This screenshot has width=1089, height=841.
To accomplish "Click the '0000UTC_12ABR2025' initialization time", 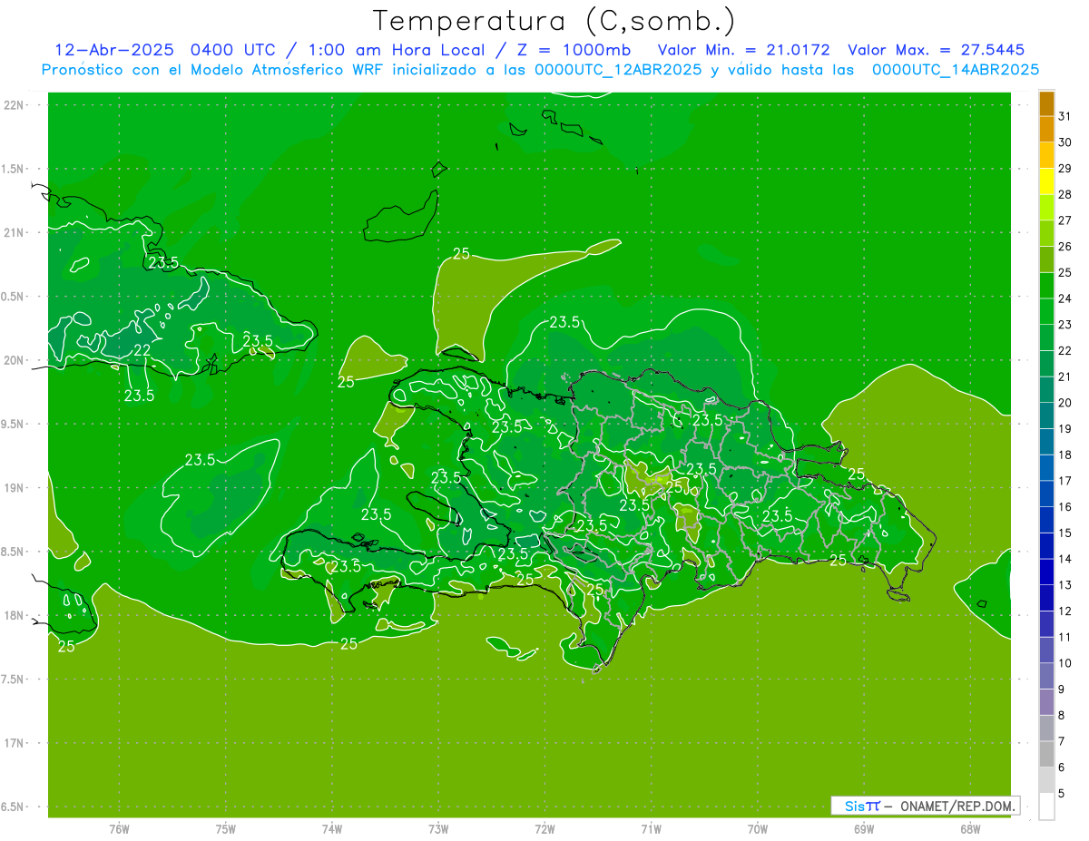I will click(x=618, y=70).
